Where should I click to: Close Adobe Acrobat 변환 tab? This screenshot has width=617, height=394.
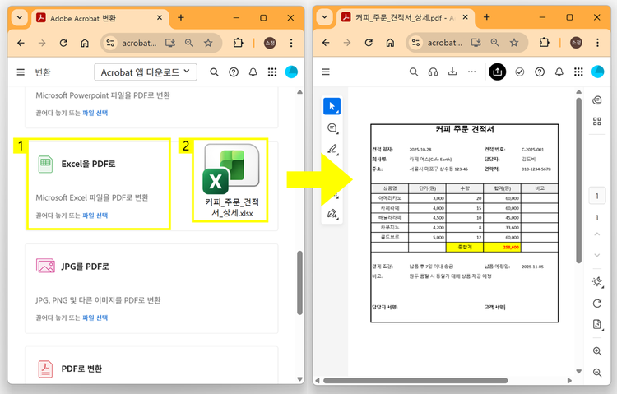(160, 18)
